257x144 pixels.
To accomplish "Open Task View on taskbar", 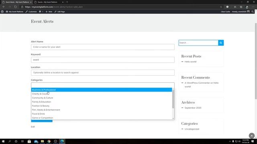I will (x=22, y=141).
